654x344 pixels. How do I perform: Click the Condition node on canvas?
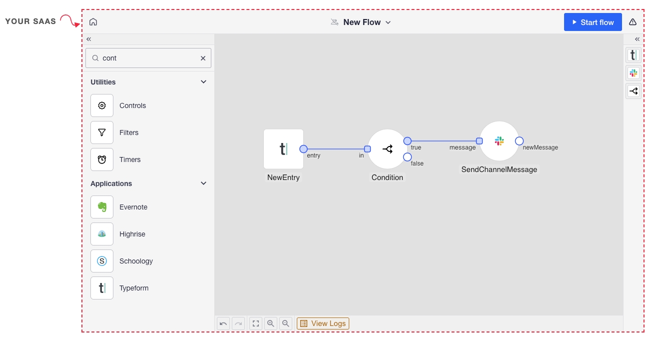pyautogui.click(x=387, y=149)
